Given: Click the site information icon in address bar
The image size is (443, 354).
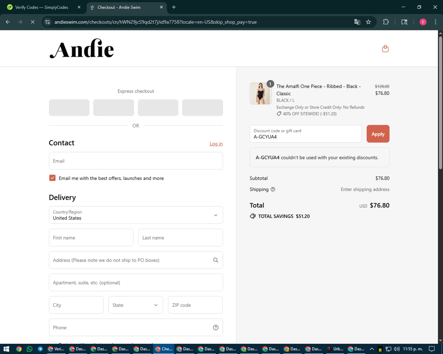Looking at the screenshot, I should [x=48, y=22].
